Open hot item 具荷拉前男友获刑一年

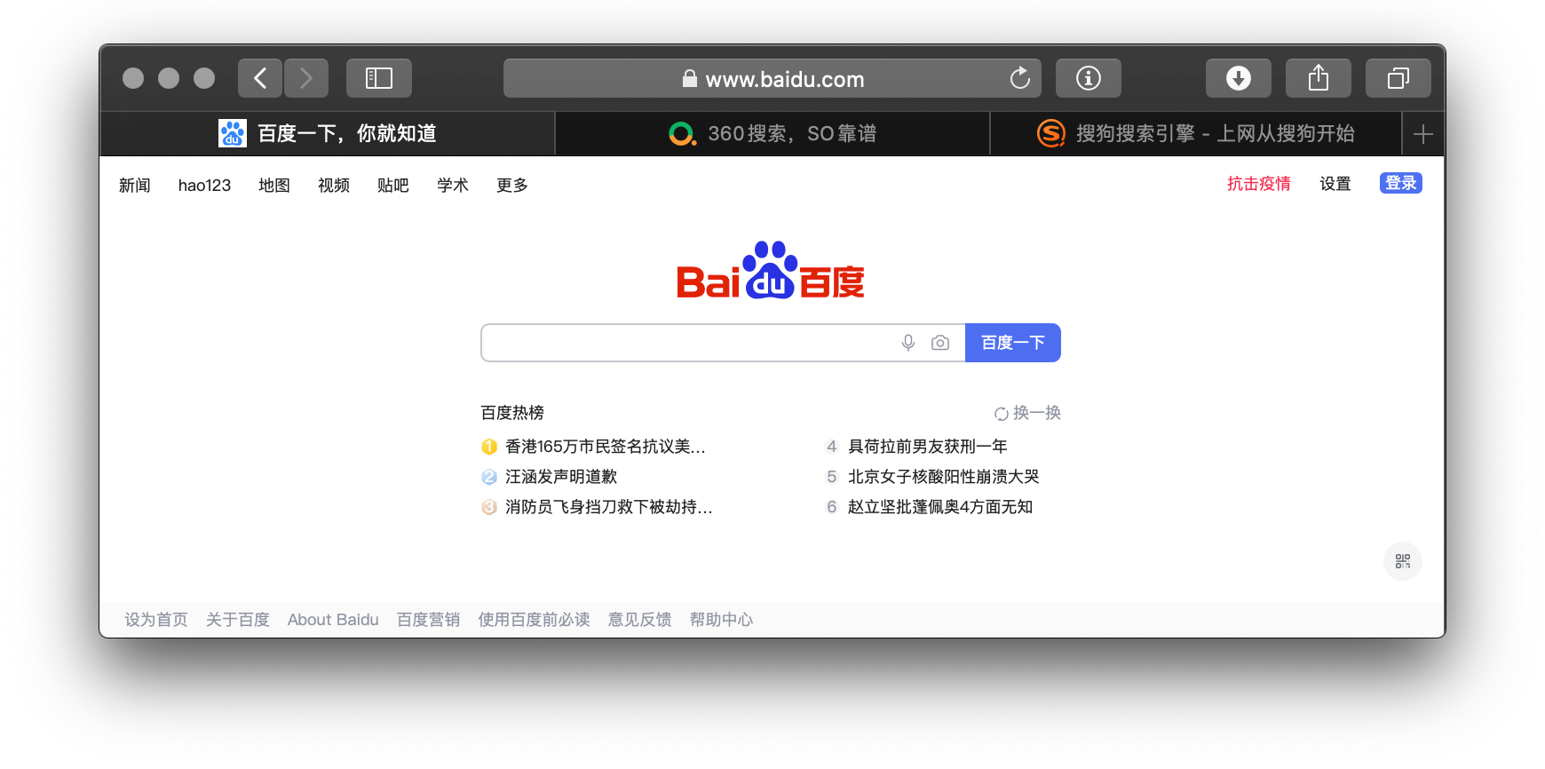[x=928, y=447]
